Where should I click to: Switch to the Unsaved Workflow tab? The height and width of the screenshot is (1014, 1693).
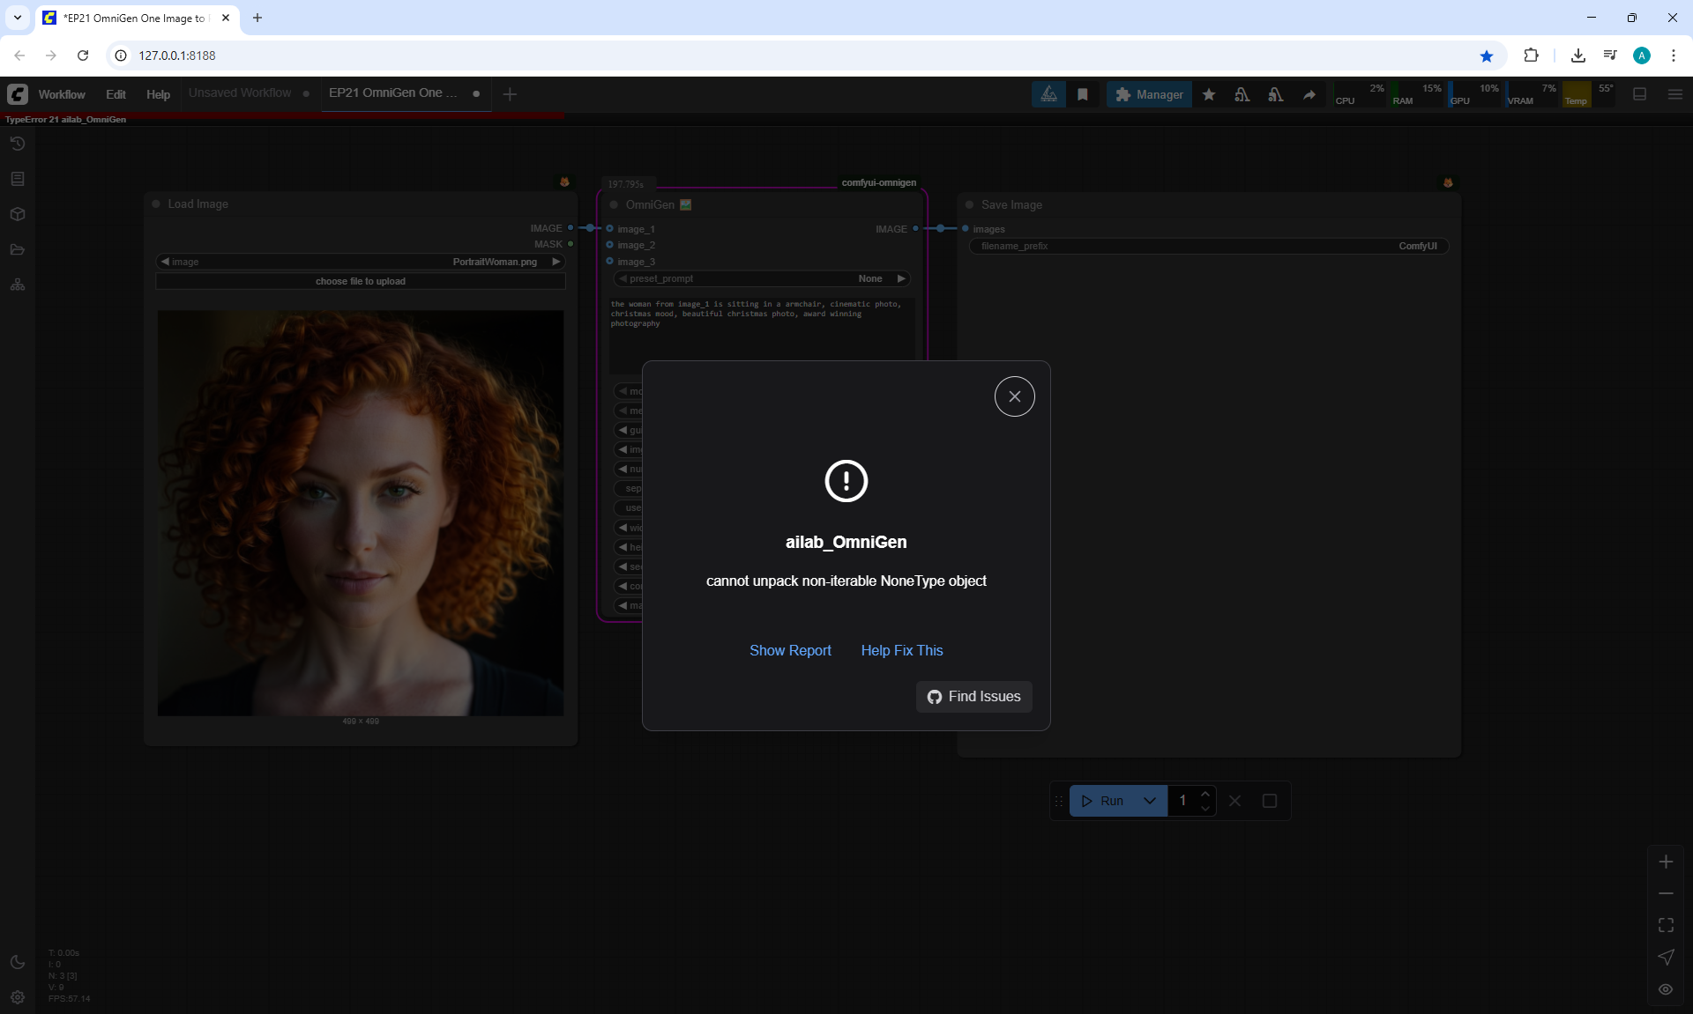(240, 93)
